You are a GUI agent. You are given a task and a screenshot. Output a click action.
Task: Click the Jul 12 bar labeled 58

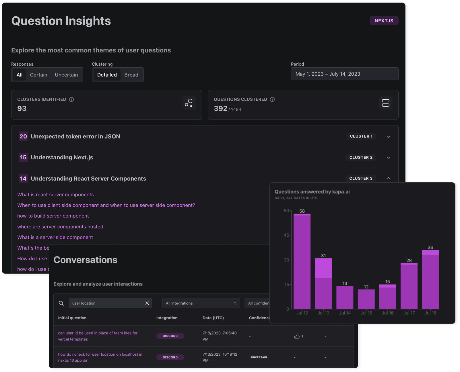click(302, 261)
